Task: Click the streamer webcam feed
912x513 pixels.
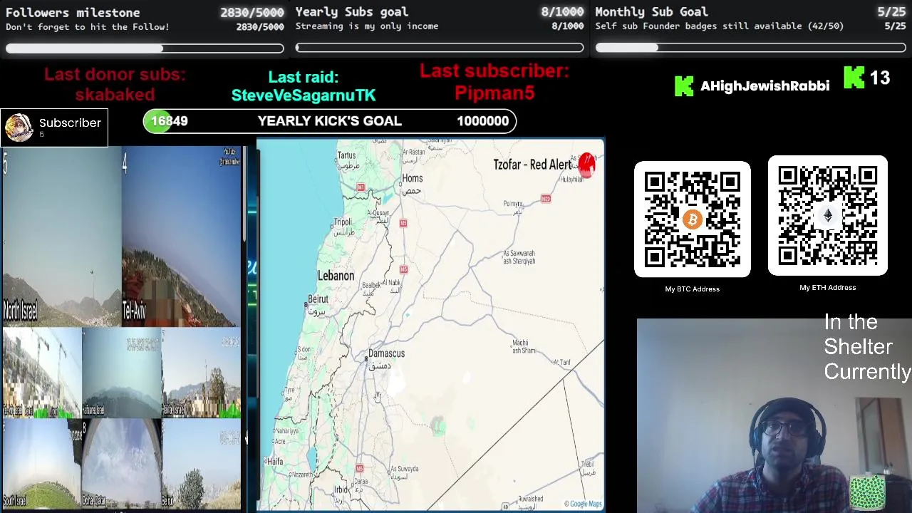Action: [x=774, y=415]
